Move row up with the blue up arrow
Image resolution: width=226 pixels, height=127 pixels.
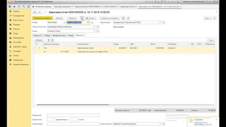49,40
